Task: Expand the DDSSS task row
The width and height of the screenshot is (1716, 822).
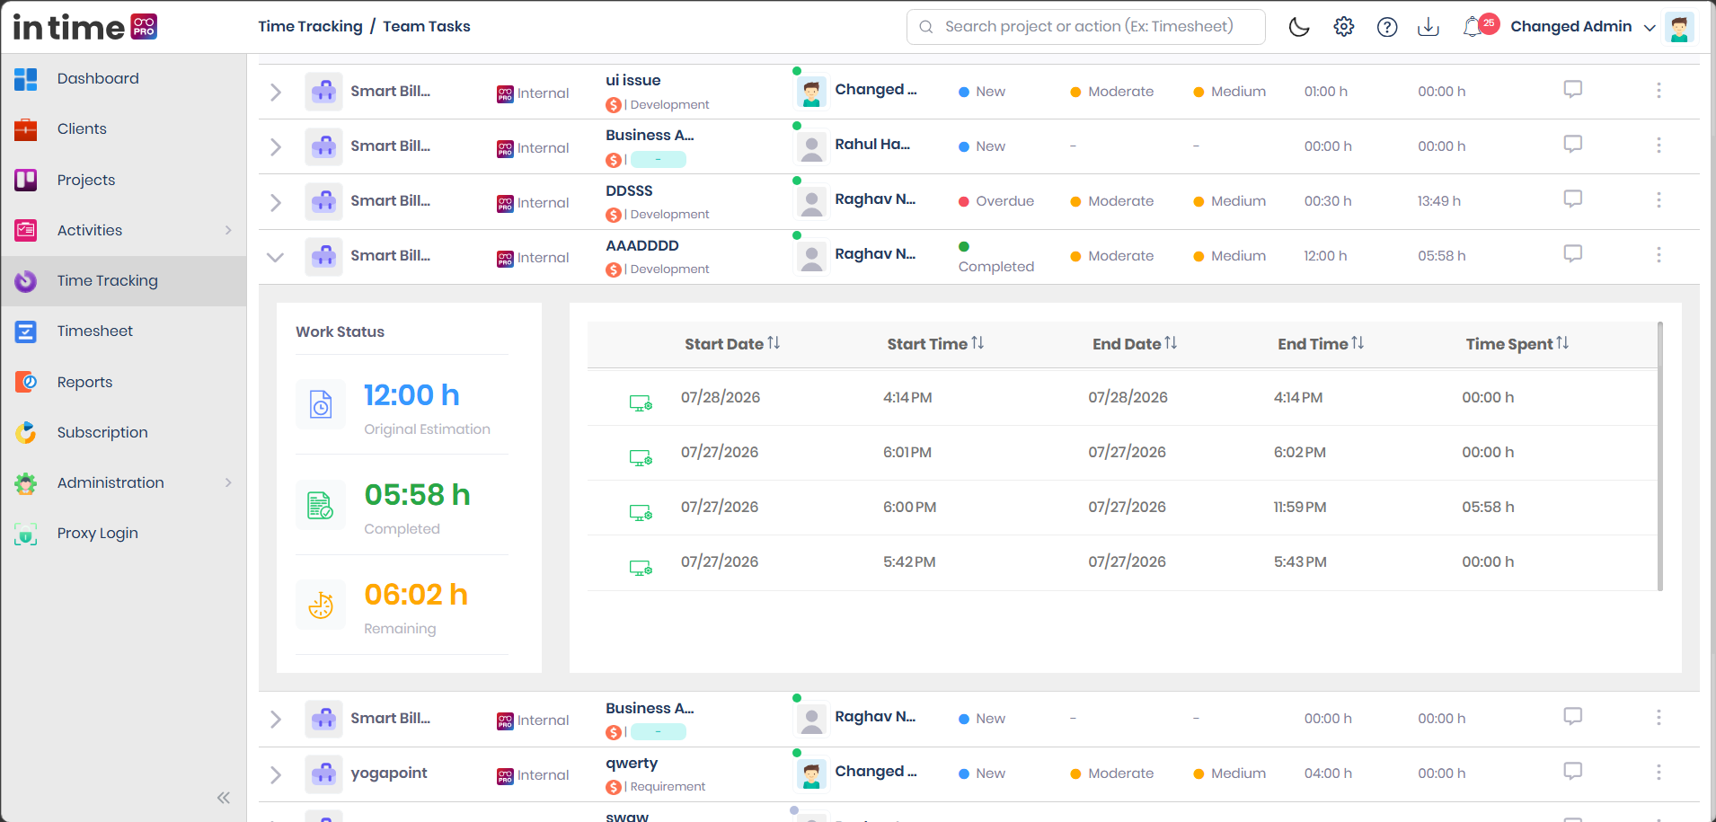Action: pyautogui.click(x=276, y=202)
